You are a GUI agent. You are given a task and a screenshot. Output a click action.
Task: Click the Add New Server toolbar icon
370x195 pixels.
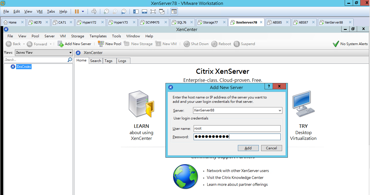[60, 44]
